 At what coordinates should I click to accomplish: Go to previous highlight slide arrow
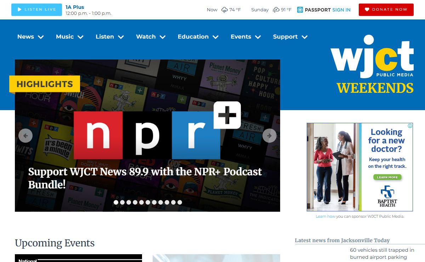tap(25, 136)
